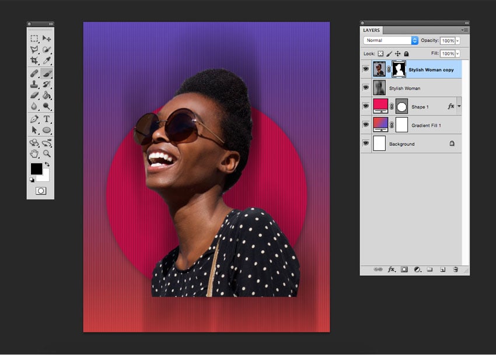This screenshot has height=355, width=496.
Task: Hide the Gradient Fill 1 layer
Action: [366, 125]
